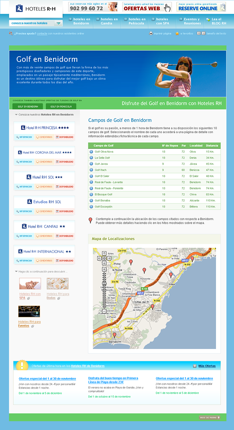Click the star icon to add favorites
Viewport: 234px width, 430px height.
tap(177, 34)
